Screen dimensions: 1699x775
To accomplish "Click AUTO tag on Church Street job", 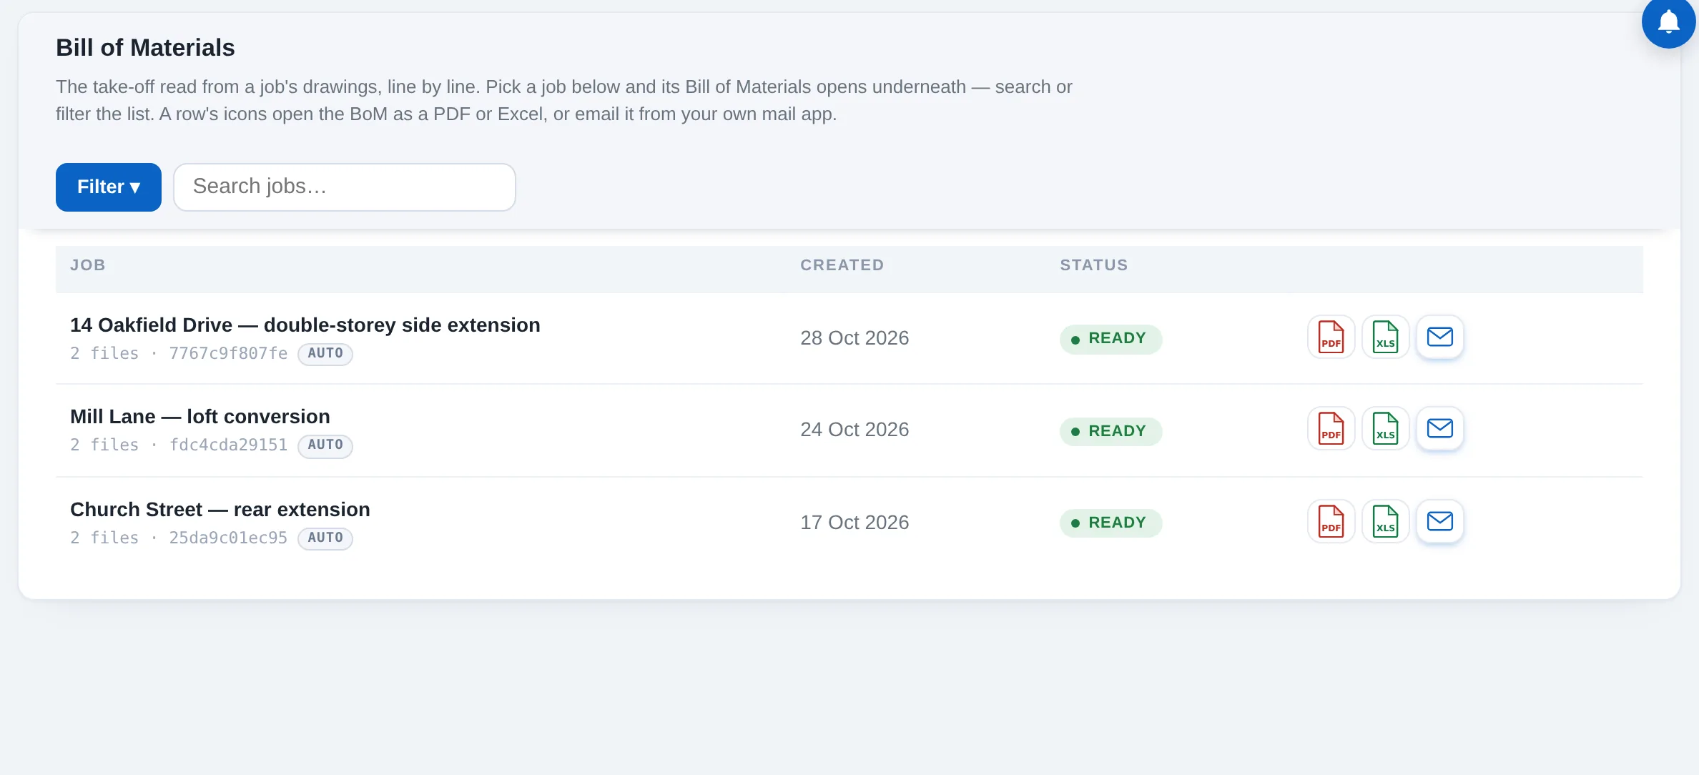I will (325, 538).
